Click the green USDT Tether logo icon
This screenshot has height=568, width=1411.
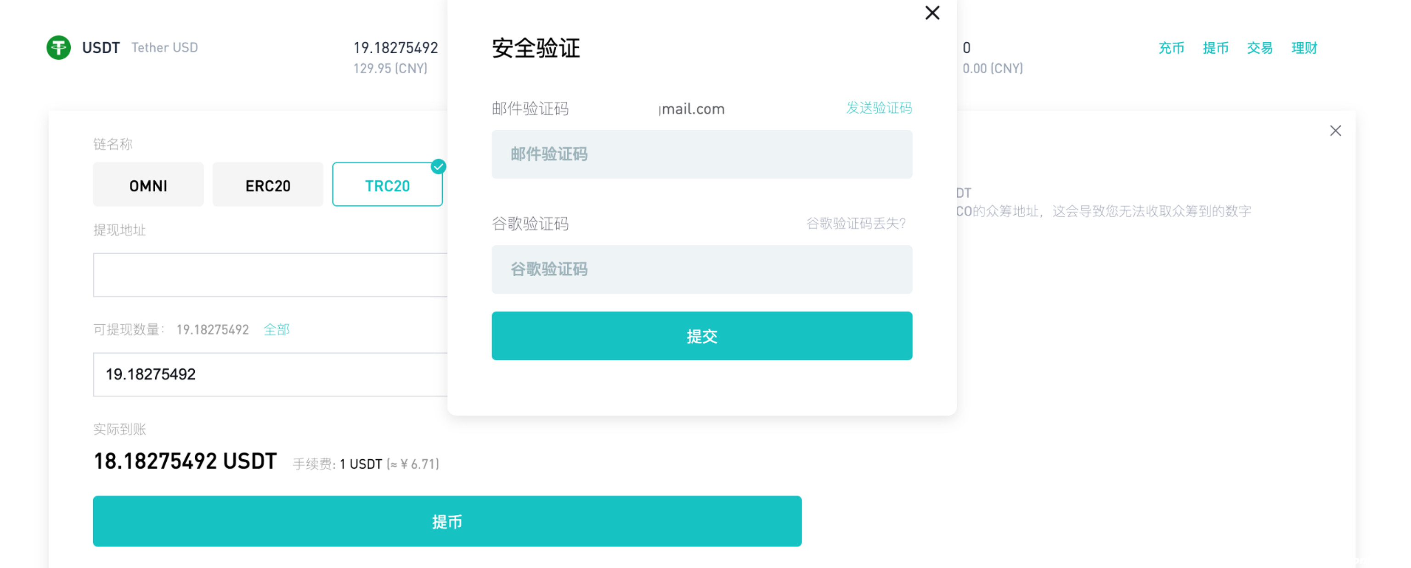point(59,48)
